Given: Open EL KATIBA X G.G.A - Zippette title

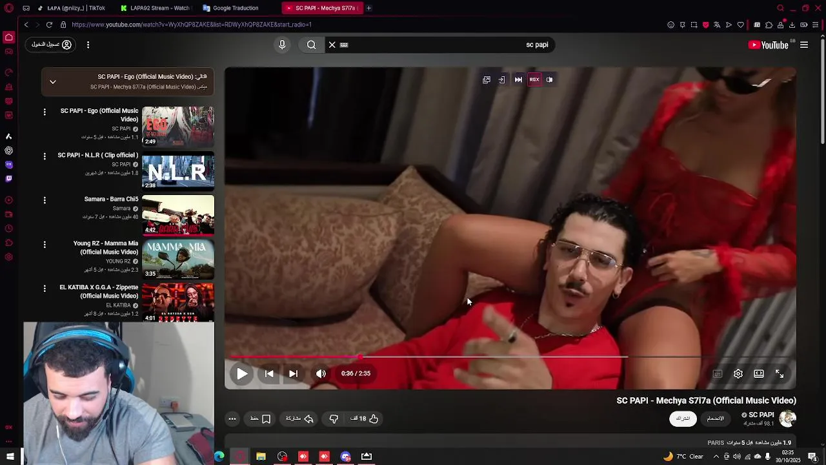Looking at the screenshot, I should (99, 291).
